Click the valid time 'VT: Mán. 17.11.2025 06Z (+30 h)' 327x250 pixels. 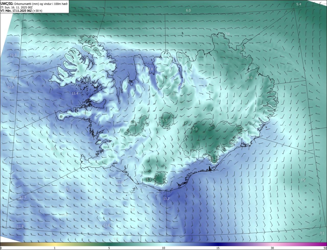pos(21,10)
